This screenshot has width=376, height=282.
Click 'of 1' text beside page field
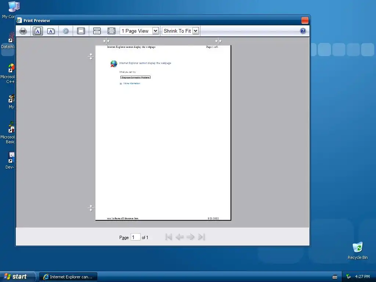tap(145, 238)
